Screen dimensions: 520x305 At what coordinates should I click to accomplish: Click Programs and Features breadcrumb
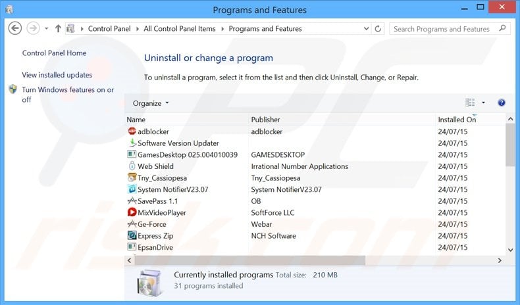tap(265, 29)
